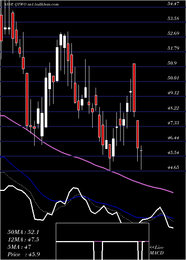Click the 53.58 price axis label
The height and width of the screenshot is (260, 186).
coord(173,18)
